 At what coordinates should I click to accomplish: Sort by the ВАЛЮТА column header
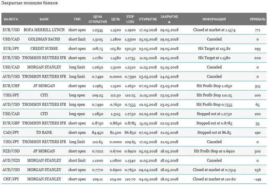point(11,19)
